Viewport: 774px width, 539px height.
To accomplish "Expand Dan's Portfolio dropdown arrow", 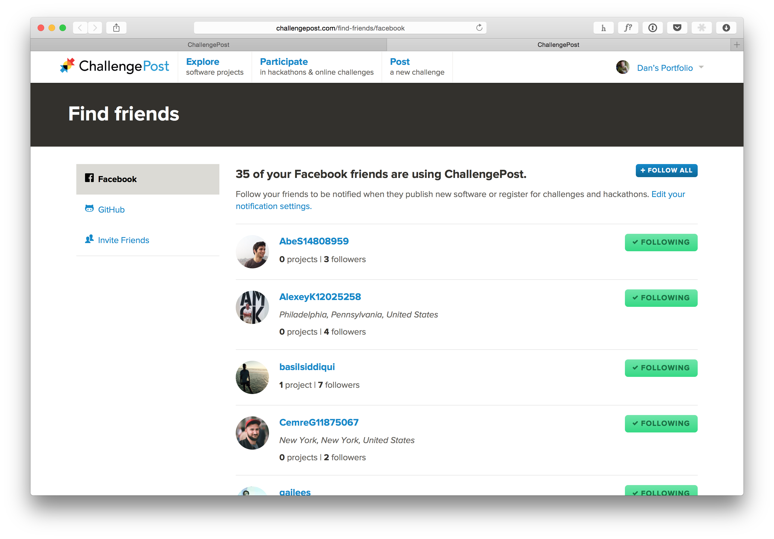I will click(x=701, y=67).
